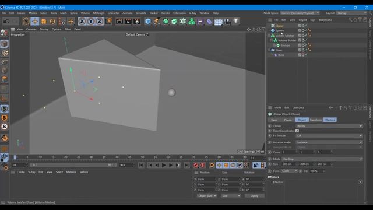Switch to the Basic tab in Attributes

pos(274,120)
